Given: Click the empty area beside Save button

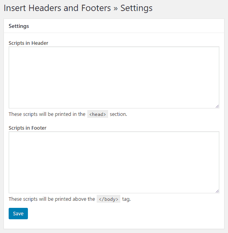Looking at the screenshot, I should [125, 213].
